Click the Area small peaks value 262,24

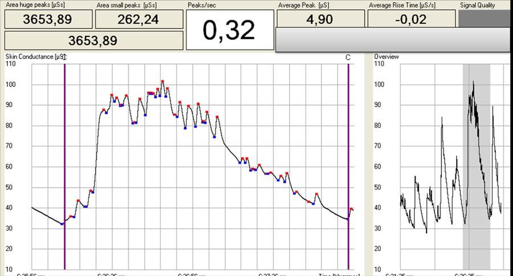(x=139, y=19)
